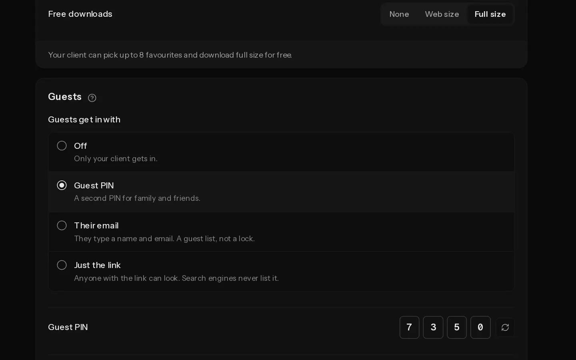Image resolution: width=576 pixels, height=360 pixels.
Task: Click 'Search engines never list it.' description
Action: pyautogui.click(x=230, y=278)
